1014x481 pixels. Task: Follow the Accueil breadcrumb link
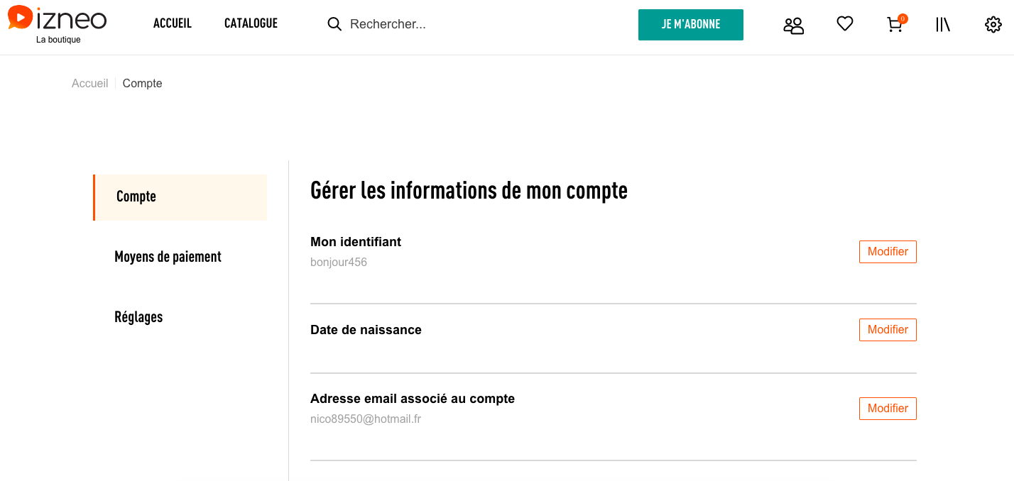[x=90, y=84]
